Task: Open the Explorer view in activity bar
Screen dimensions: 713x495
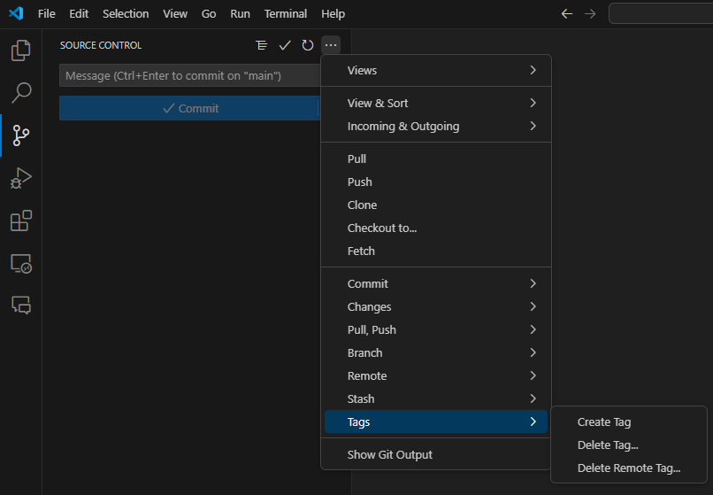Action: click(x=20, y=50)
